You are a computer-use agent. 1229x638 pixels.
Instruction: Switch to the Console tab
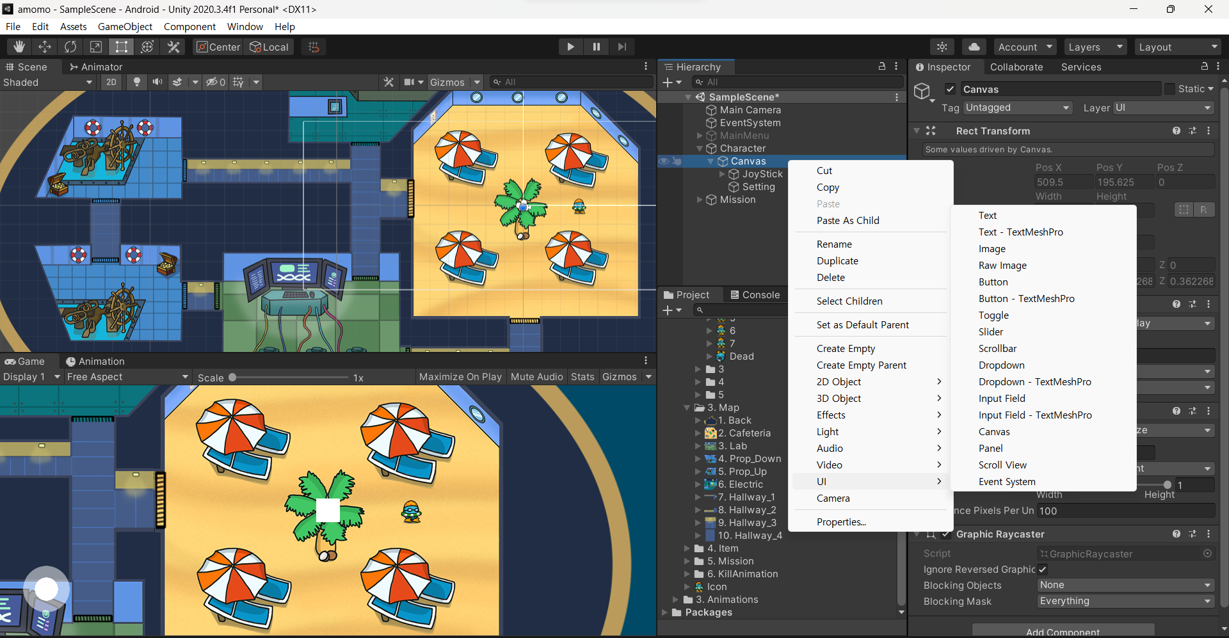pos(755,294)
